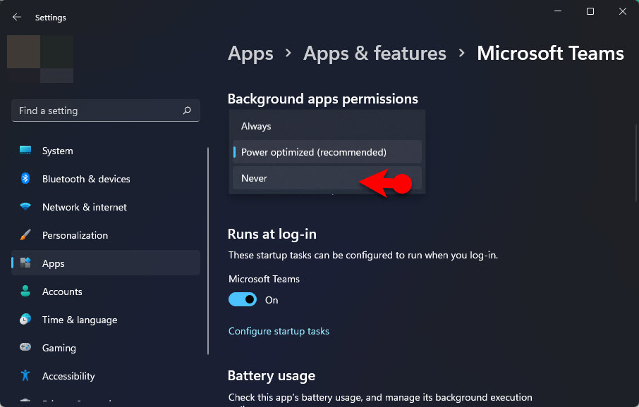Go to Network & internet settings

(106, 207)
